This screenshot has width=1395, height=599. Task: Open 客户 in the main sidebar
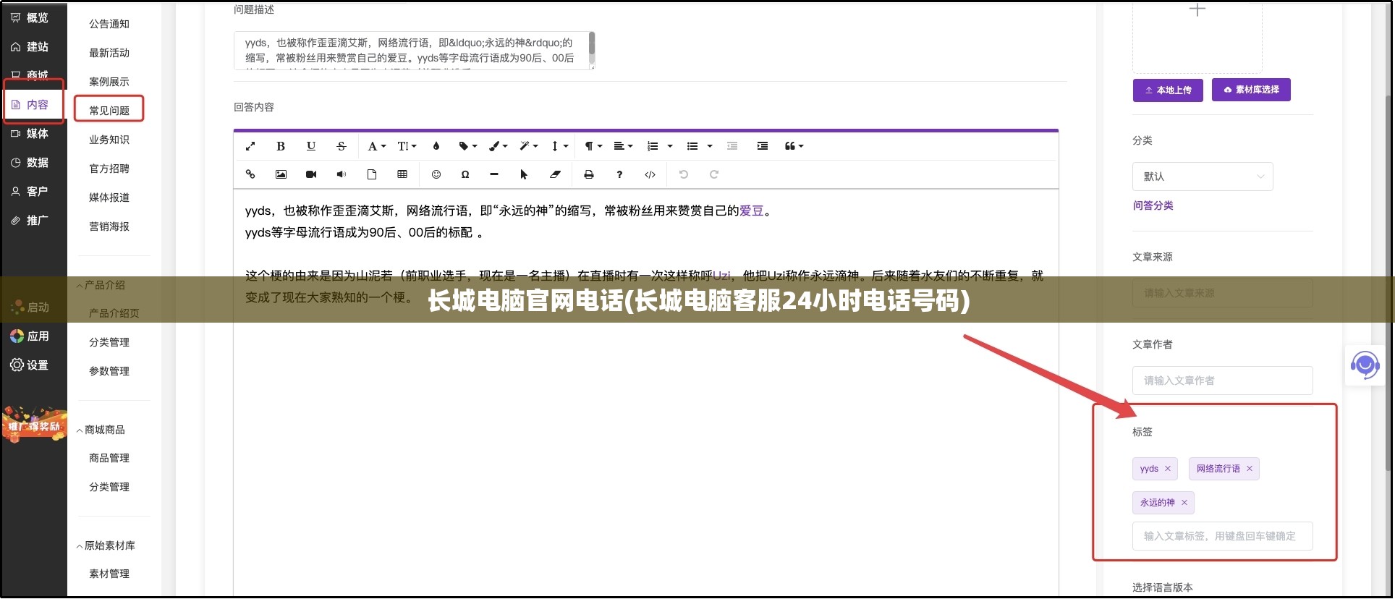coord(30,192)
